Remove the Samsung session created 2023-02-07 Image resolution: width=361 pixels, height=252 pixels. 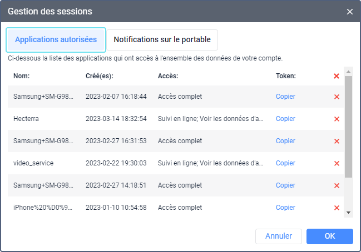pos(337,97)
